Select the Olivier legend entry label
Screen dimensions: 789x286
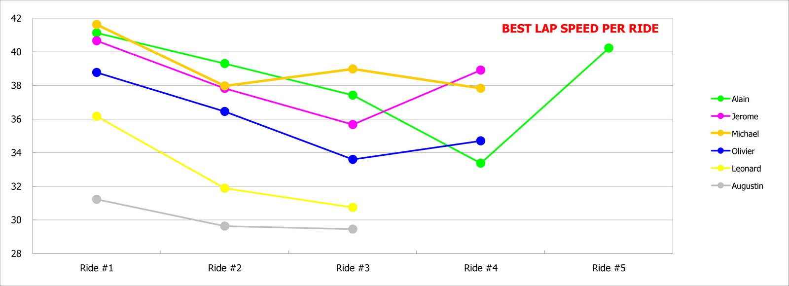coord(743,151)
